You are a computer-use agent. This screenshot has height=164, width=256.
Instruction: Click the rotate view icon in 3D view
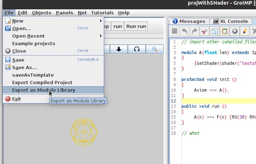136,49
